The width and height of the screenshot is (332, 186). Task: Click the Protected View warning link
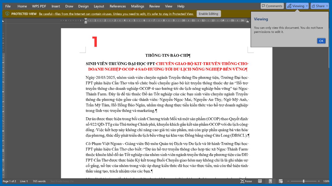116,14
